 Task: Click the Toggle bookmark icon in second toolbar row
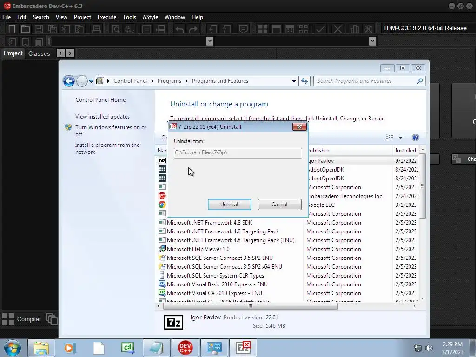click(25, 41)
